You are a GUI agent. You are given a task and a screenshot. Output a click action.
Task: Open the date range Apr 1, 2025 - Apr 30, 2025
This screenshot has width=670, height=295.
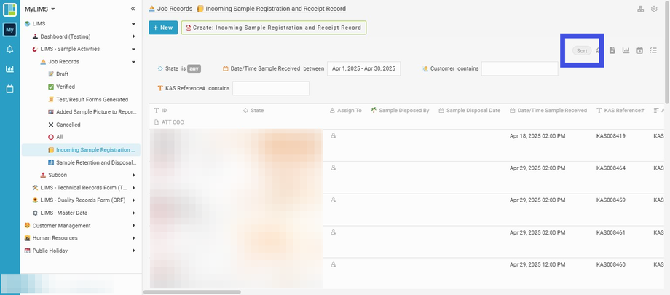coord(363,68)
